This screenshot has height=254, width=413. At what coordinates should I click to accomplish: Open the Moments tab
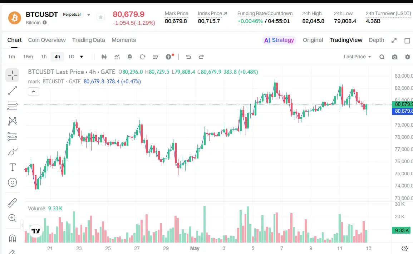(124, 40)
